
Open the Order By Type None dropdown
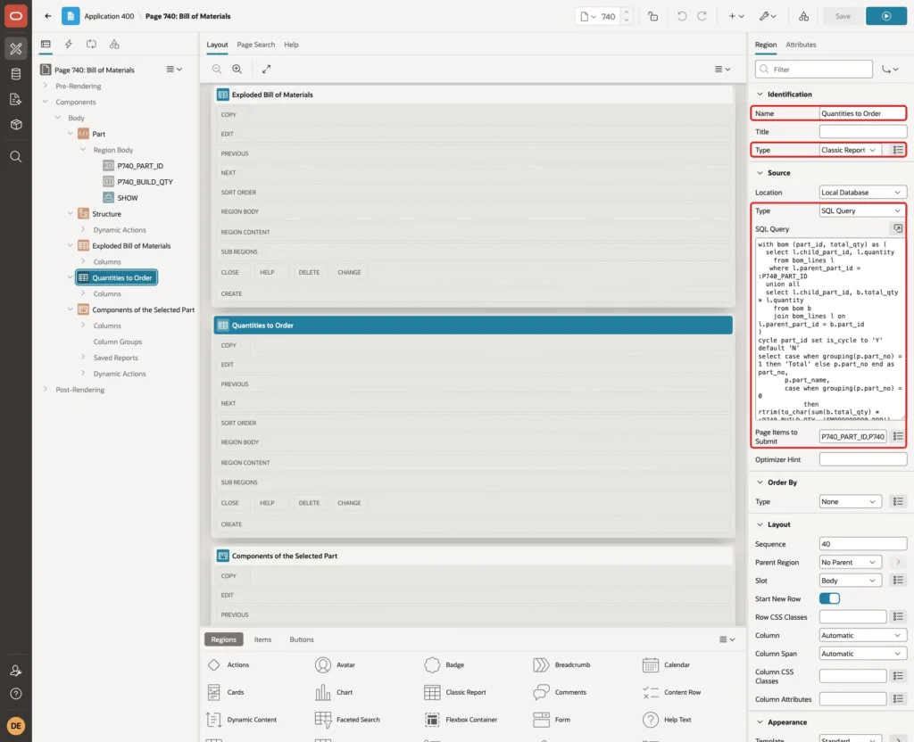tap(850, 501)
